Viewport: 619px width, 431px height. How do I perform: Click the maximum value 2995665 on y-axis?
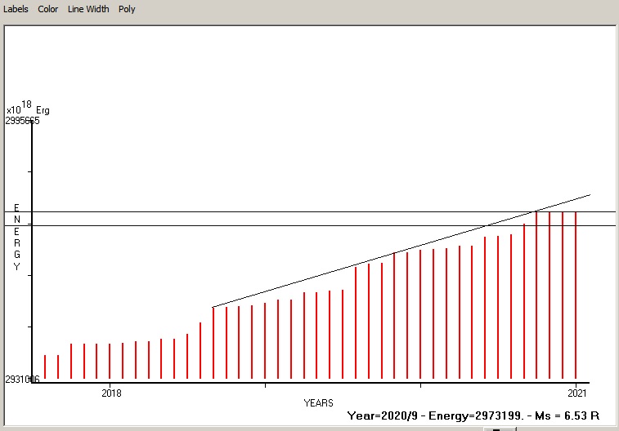coord(22,120)
